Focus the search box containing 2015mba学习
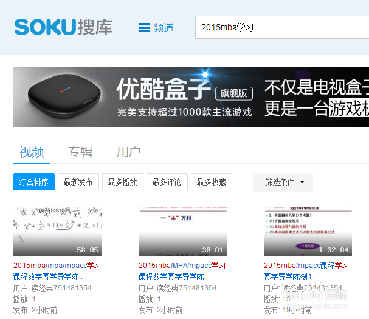This screenshot has width=369, height=319. click(x=282, y=27)
